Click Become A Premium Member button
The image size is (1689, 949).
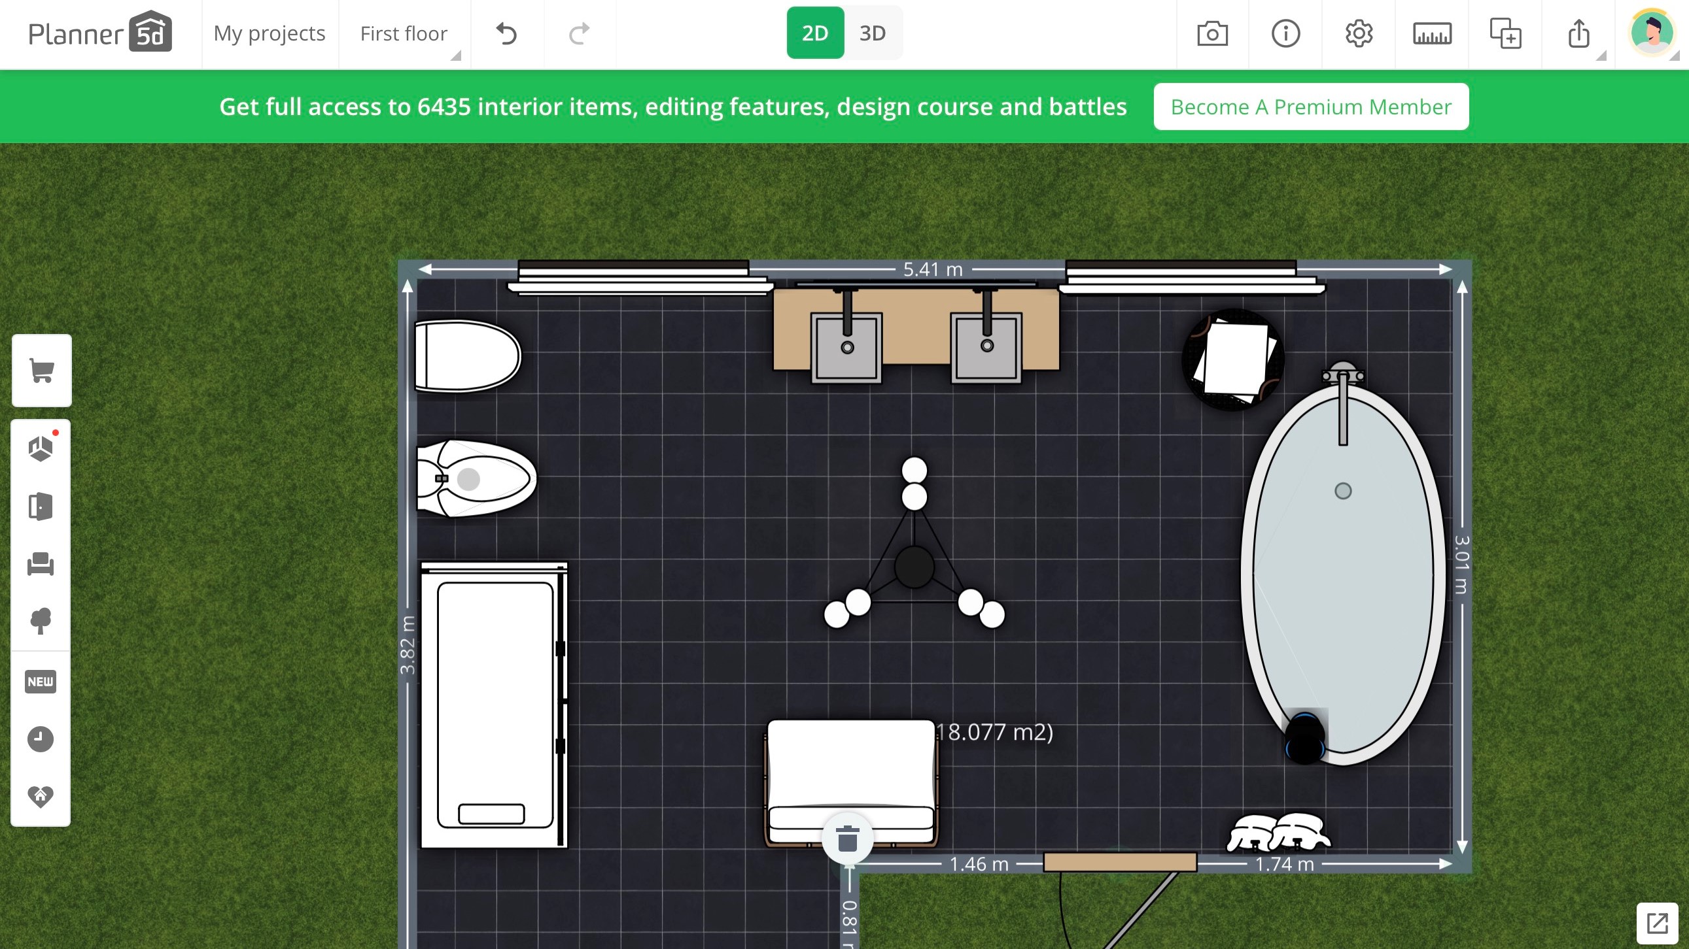pos(1311,105)
